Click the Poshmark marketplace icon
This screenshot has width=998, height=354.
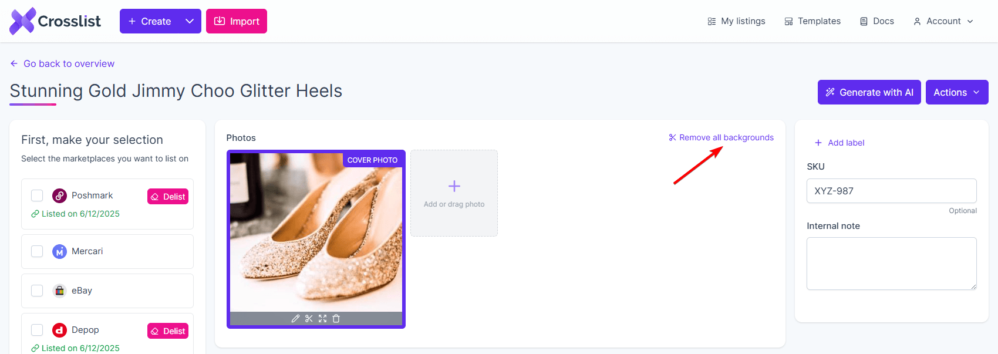(x=59, y=195)
